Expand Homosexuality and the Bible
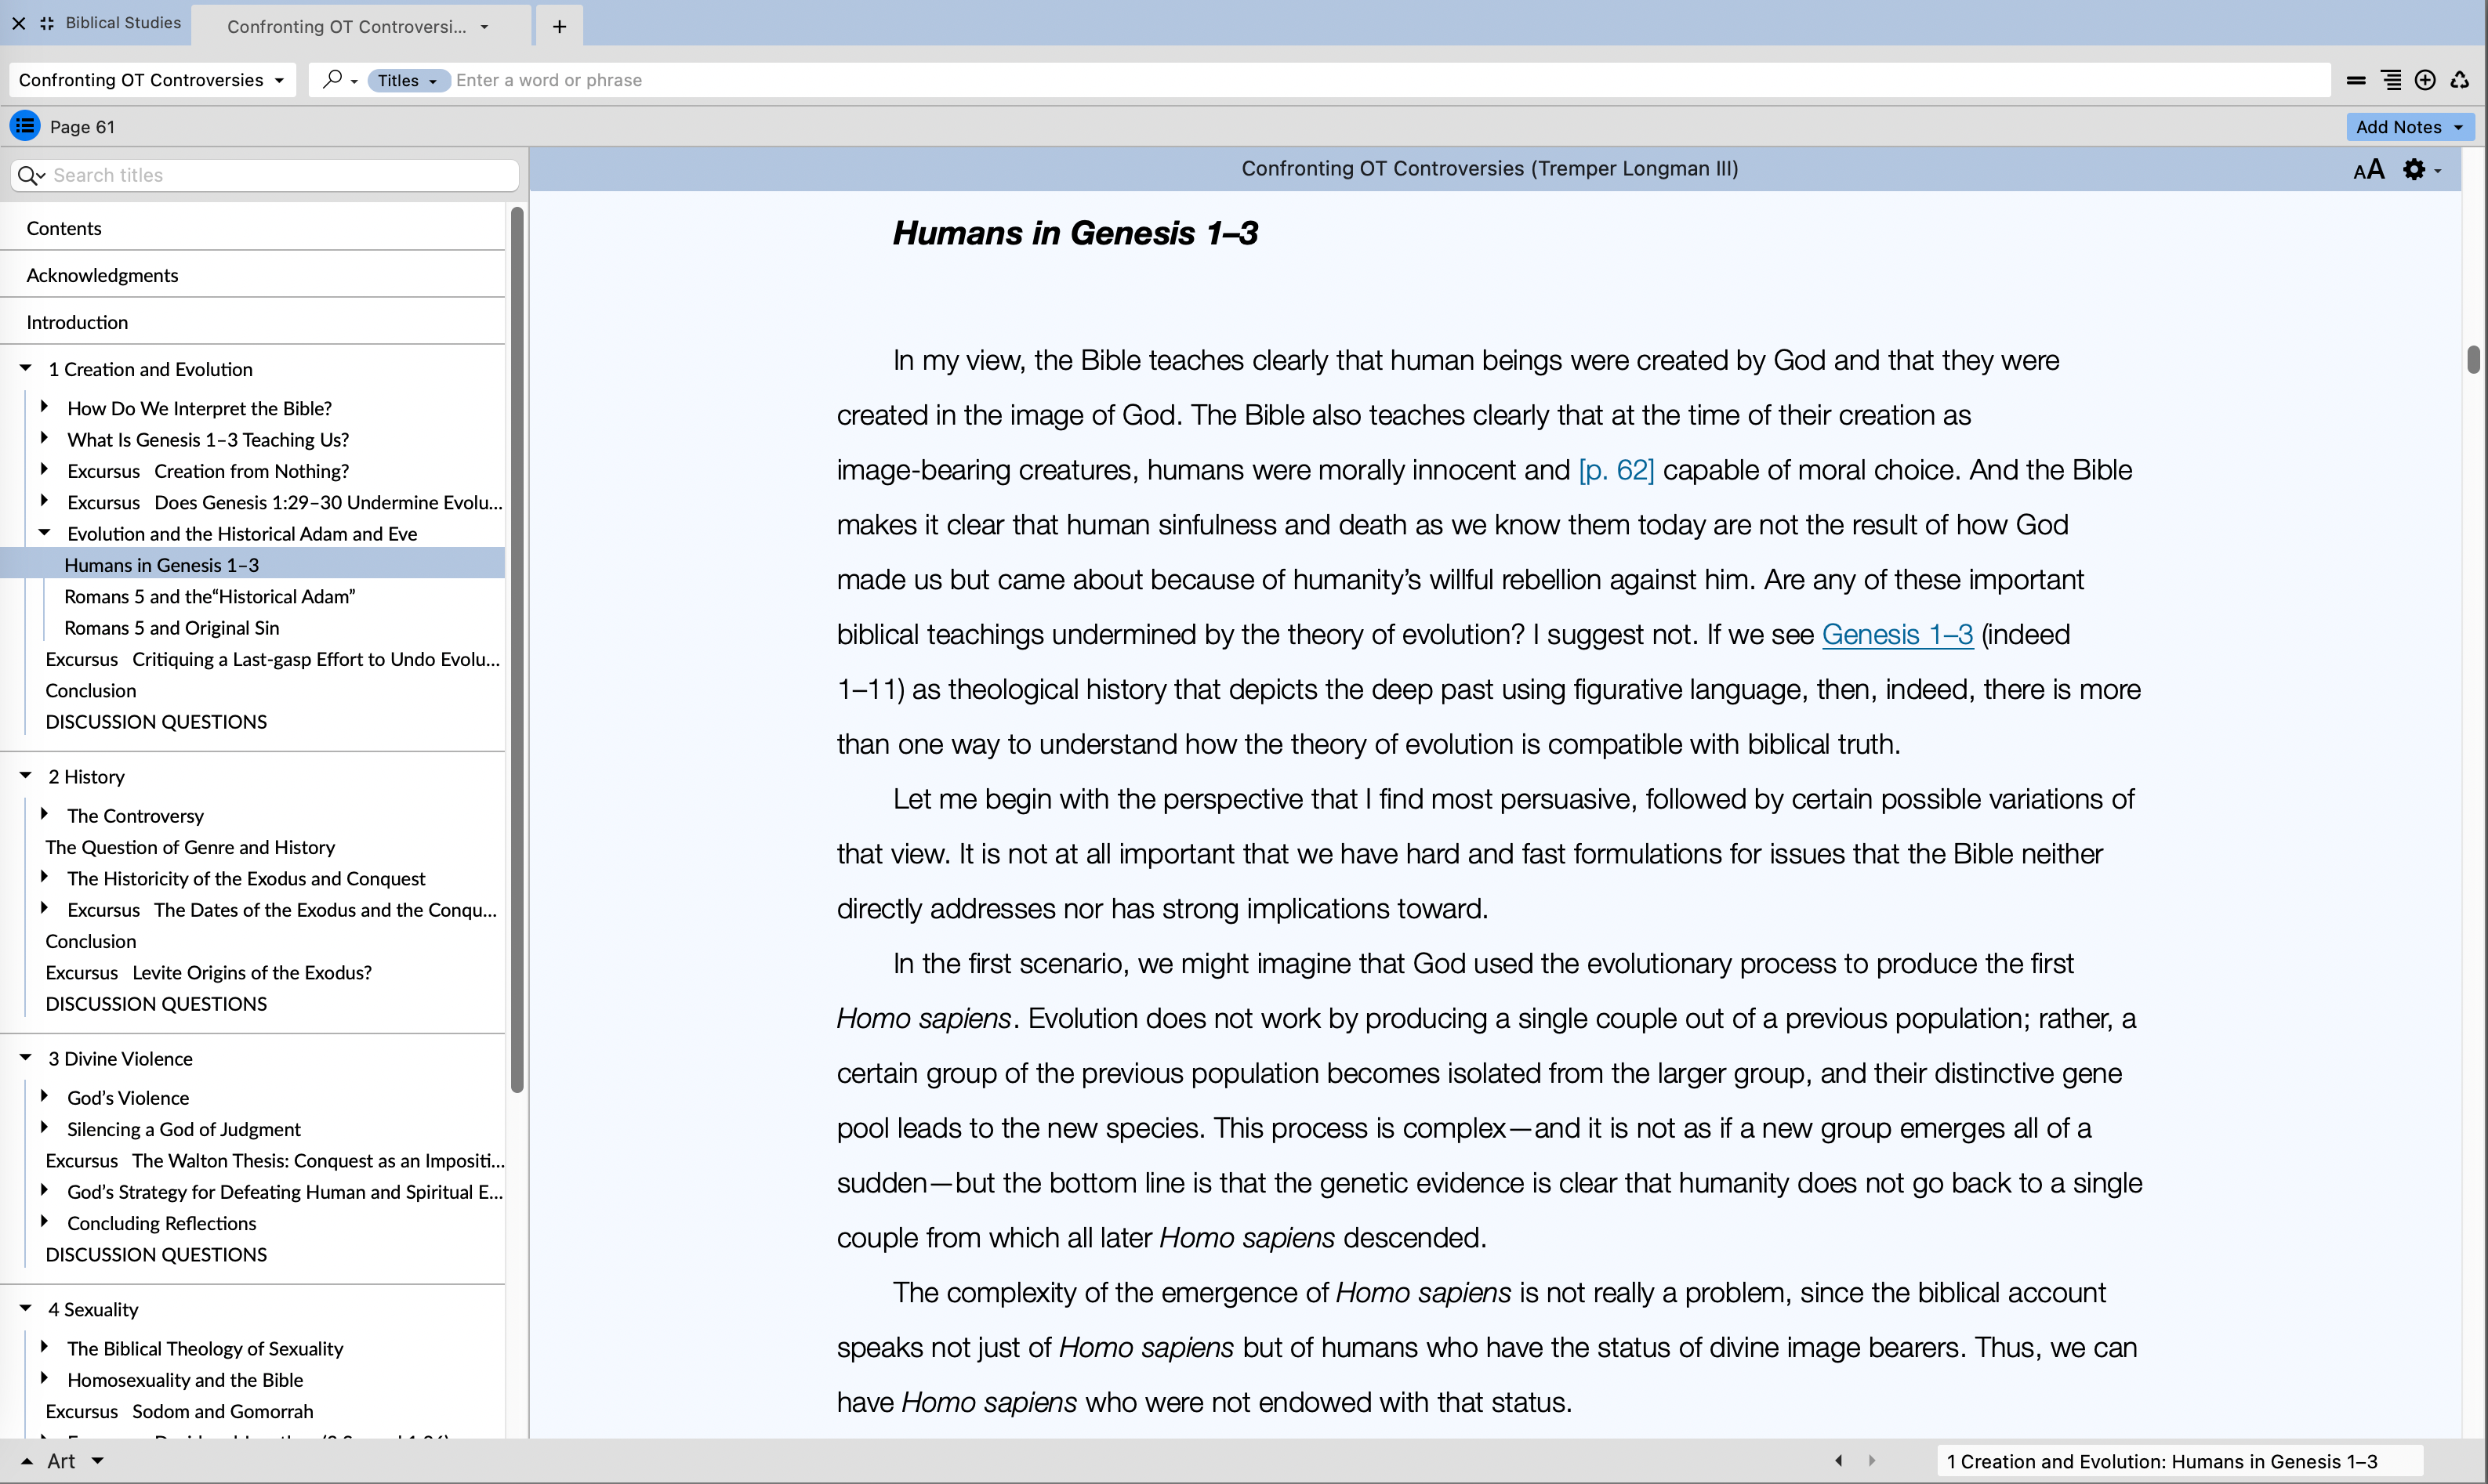The width and height of the screenshot is (2488, 1484). pyautogui.click(x=44, y=1378)
